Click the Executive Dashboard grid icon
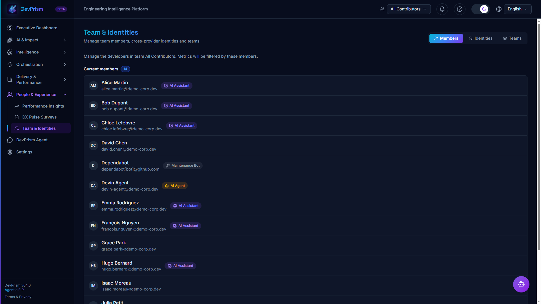The height and width of the screenshot is (304, 541). (10, 28)
